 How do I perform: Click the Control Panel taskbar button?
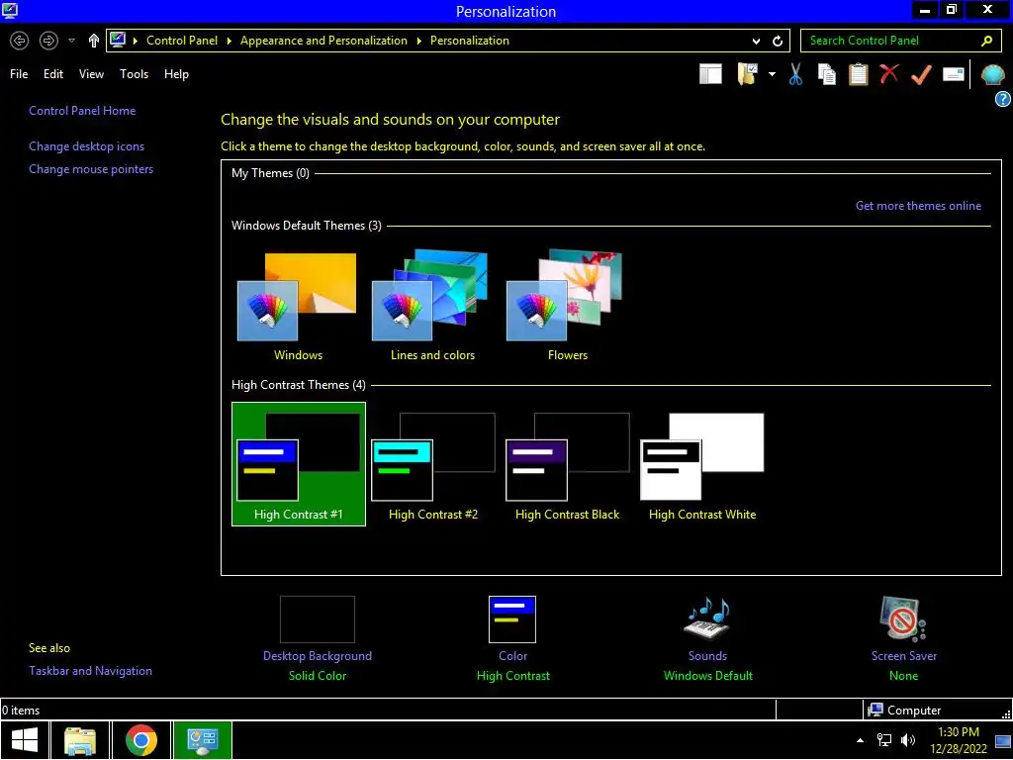202,740
